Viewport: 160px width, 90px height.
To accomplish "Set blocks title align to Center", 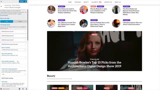I will tap(20, 21).
